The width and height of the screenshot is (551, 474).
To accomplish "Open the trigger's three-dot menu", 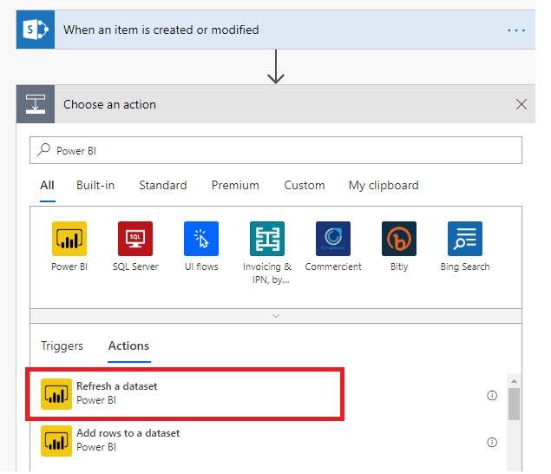I will tap(516, 30).
